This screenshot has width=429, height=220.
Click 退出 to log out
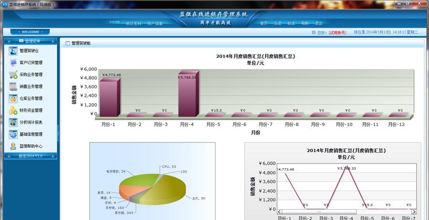[x=318, y=23]
